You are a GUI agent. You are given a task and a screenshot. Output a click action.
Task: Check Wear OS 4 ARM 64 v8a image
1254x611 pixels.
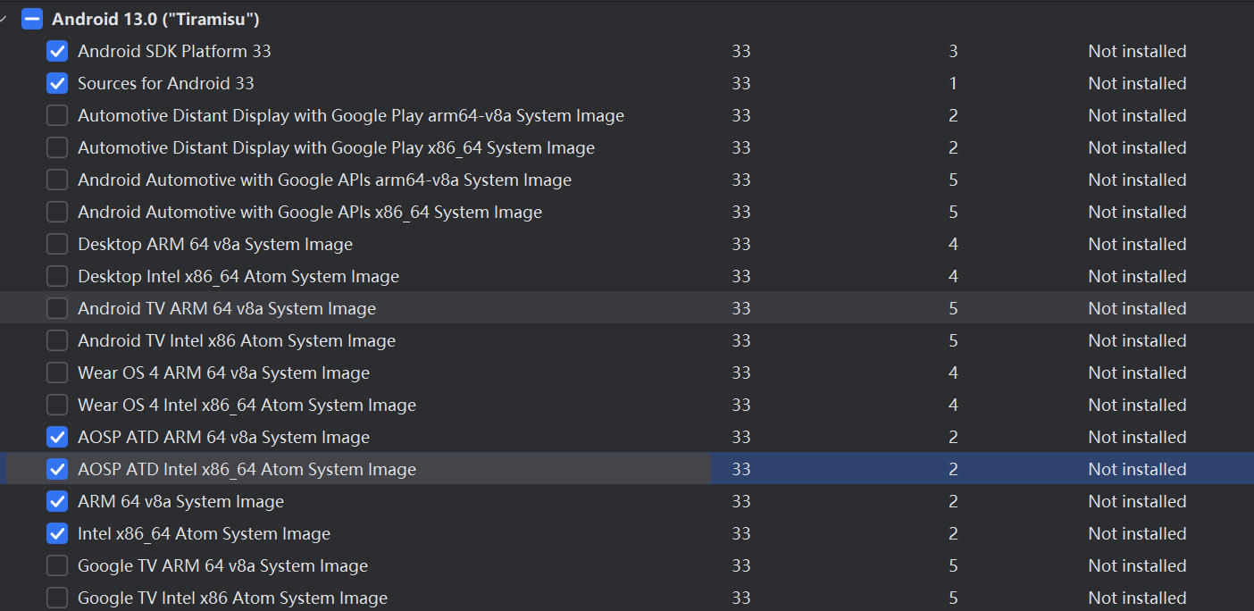click(57, 372)
